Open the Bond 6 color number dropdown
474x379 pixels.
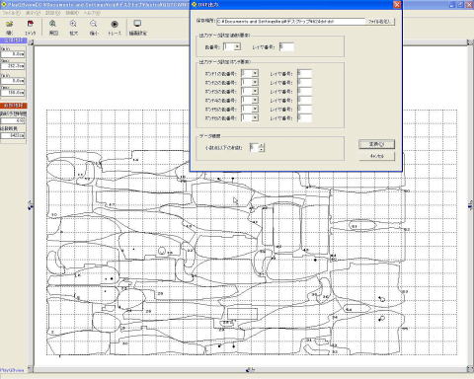click(255, 117)
